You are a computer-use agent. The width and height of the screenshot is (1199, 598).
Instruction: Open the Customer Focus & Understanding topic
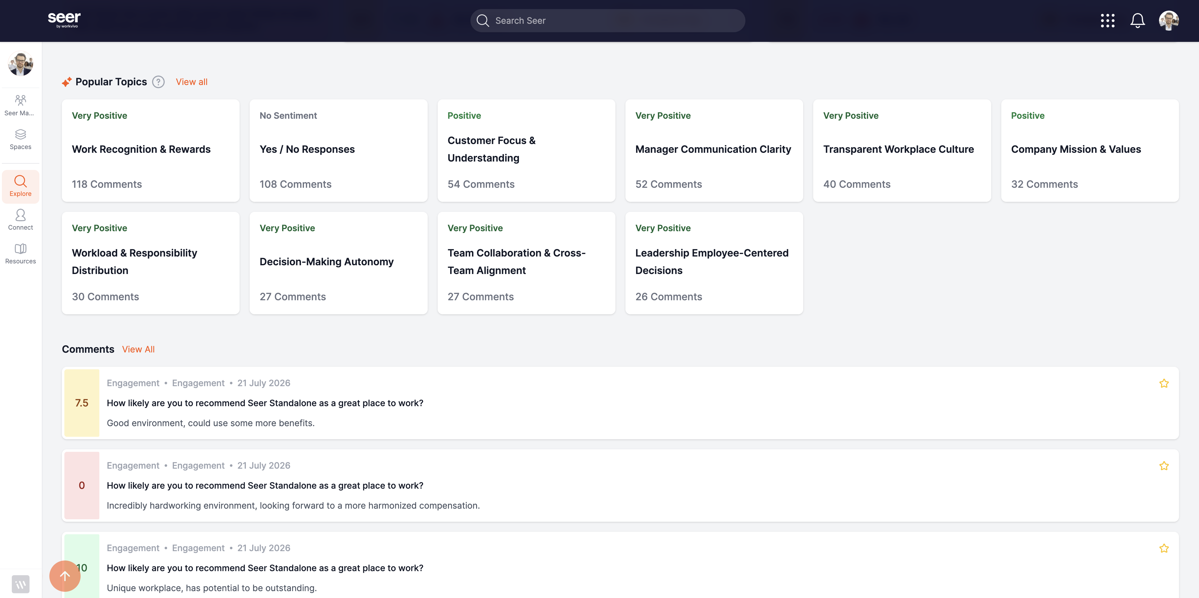[x=526, y=150]
